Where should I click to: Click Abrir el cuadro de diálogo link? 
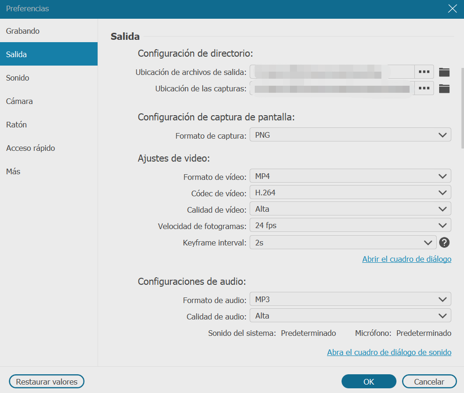click(x=407, y=259)
